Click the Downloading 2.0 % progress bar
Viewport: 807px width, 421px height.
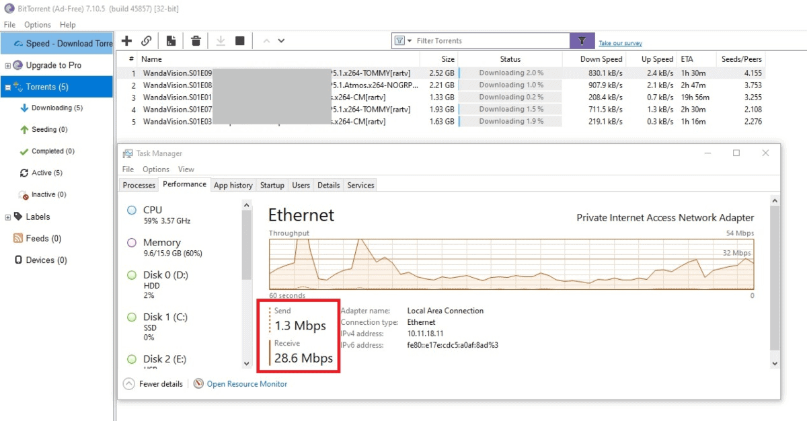pos(510,73)
